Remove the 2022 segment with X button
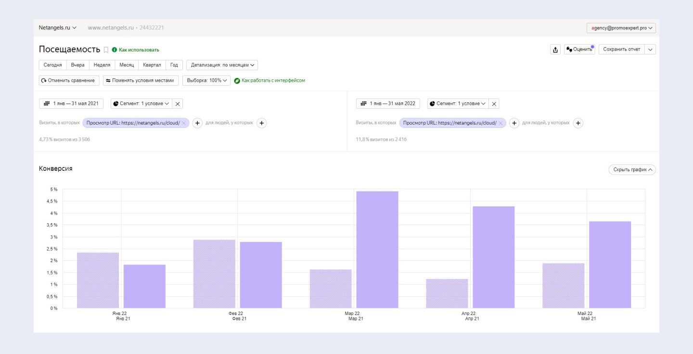Viewport: 693px width, 354px height. pyautogui.click(x=494, y=104)
